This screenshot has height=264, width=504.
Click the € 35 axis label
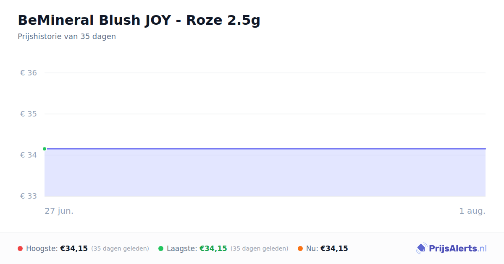pos(29,114)
